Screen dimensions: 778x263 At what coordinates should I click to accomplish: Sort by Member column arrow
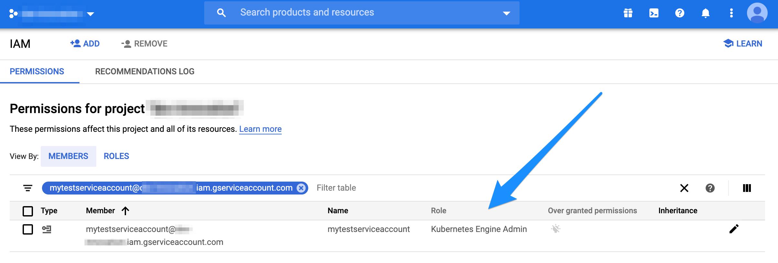coord(125,211)
